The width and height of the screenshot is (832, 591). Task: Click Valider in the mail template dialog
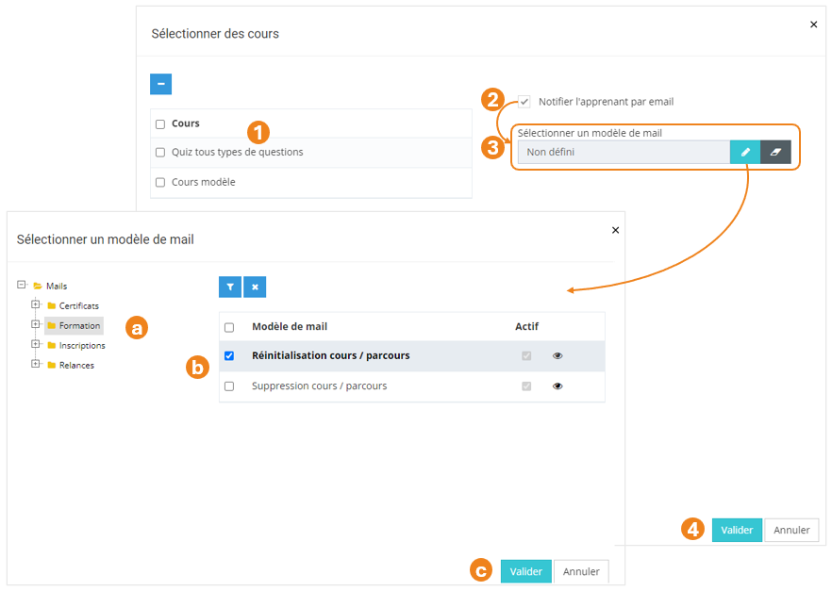(x=525, y=571)
